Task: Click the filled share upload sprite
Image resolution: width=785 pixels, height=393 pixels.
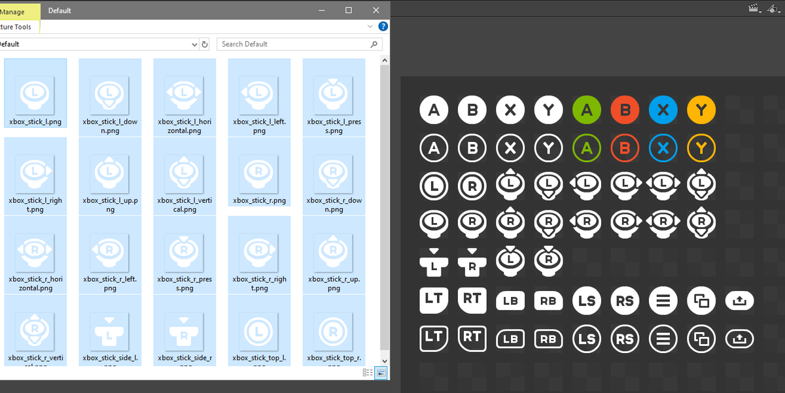Action: (x=740, y=301)
